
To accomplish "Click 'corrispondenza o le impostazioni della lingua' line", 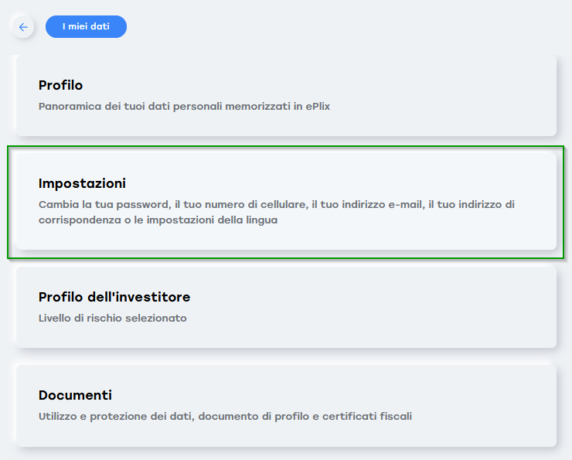I will tap(158, 220).
